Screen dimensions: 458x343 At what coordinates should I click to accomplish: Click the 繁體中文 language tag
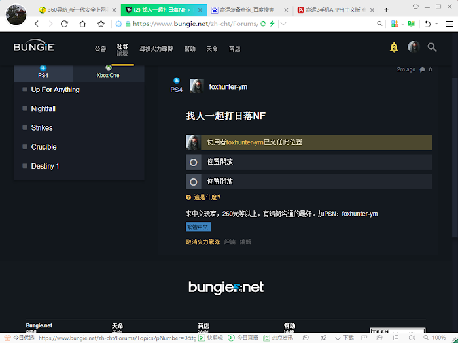tap(198, 227)
